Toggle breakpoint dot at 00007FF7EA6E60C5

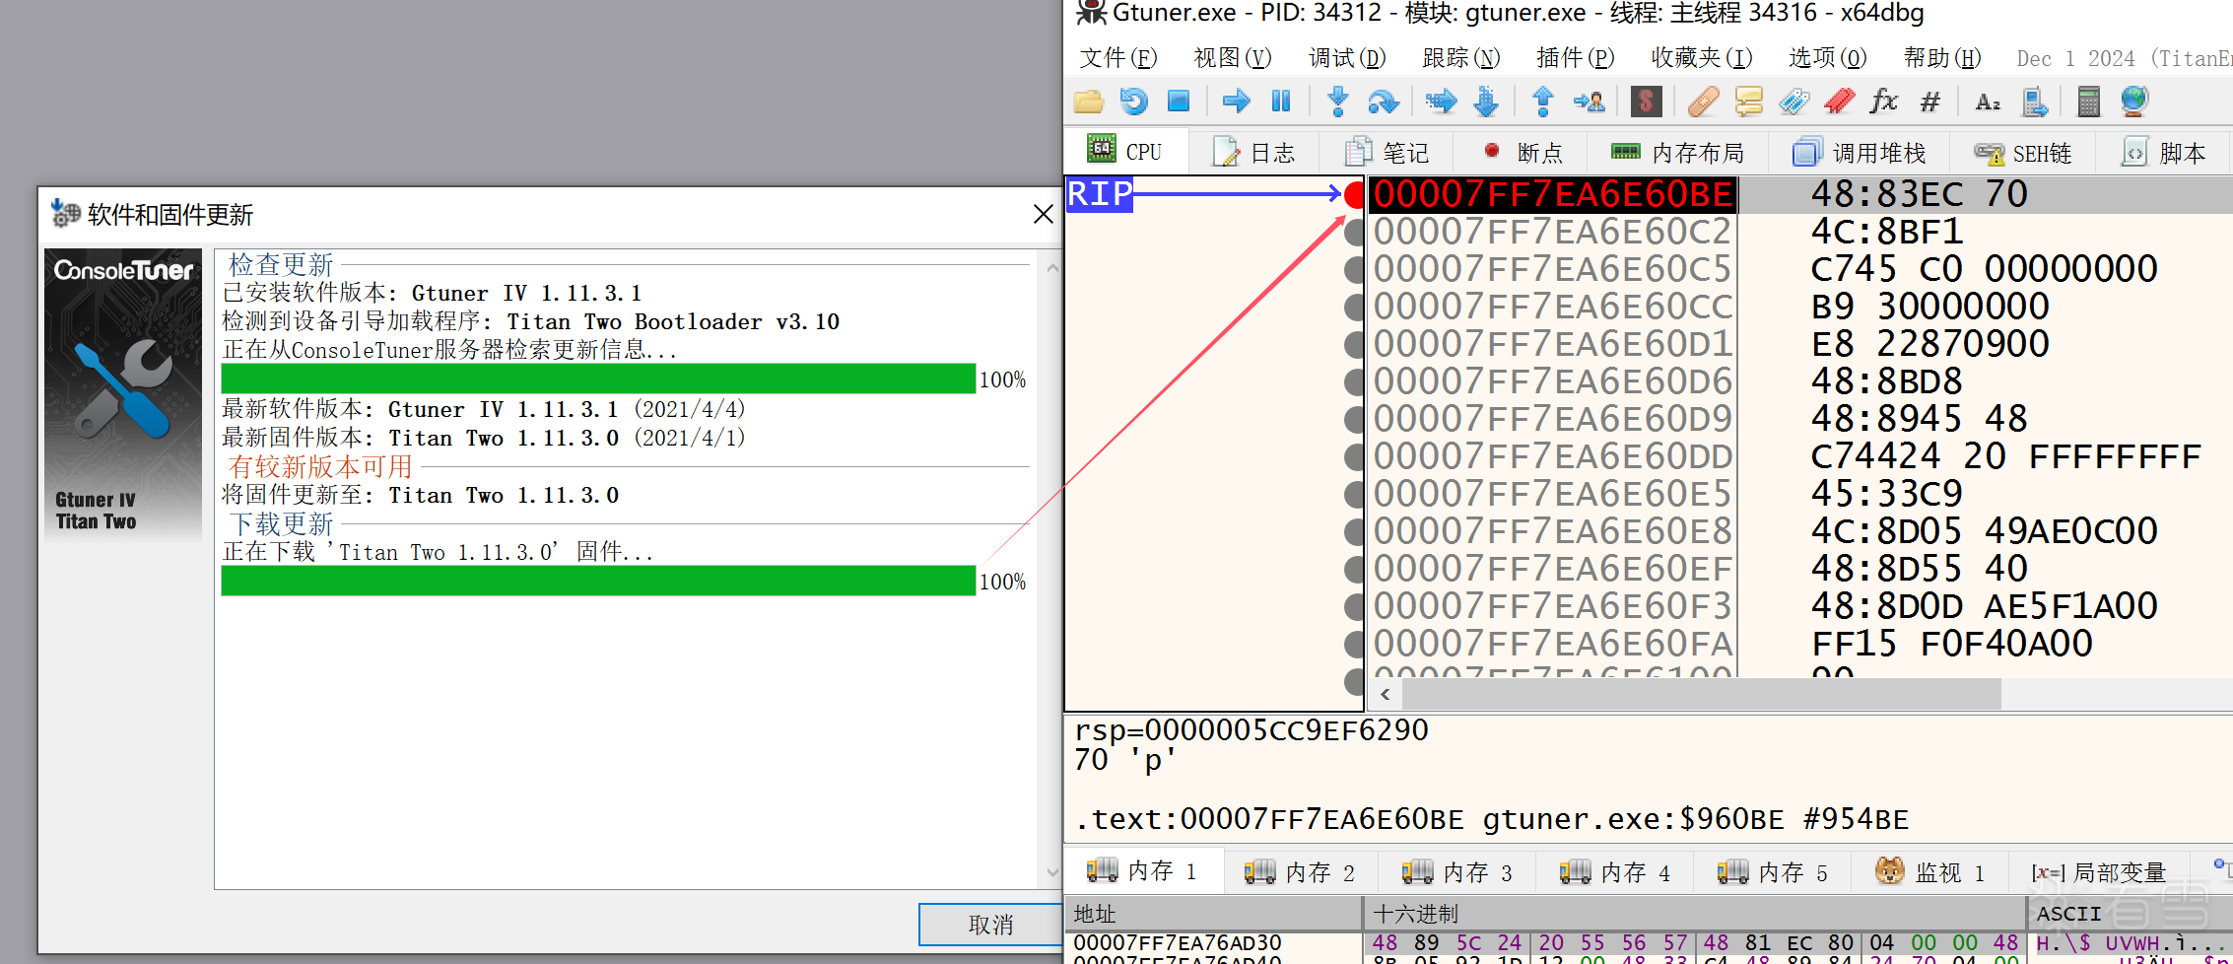[1355, 269]
